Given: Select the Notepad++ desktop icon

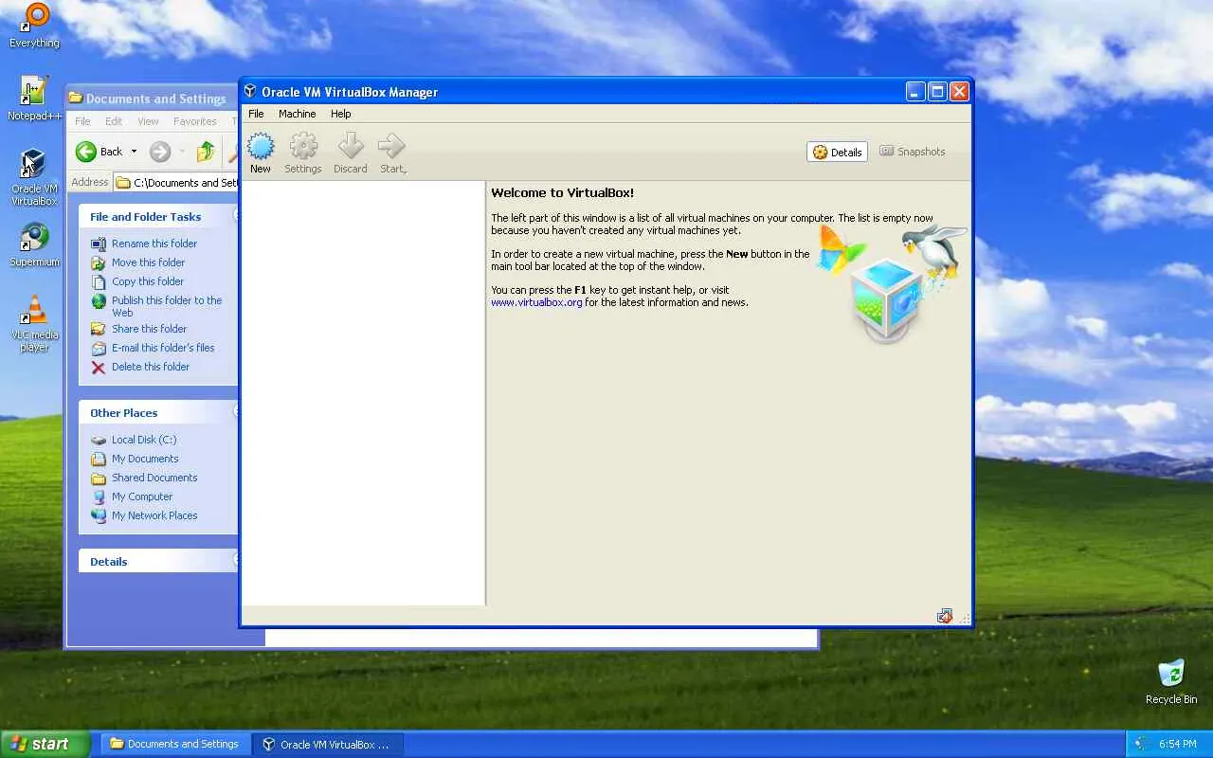Looking at the screenshot, I should click(x=34, y=99).
